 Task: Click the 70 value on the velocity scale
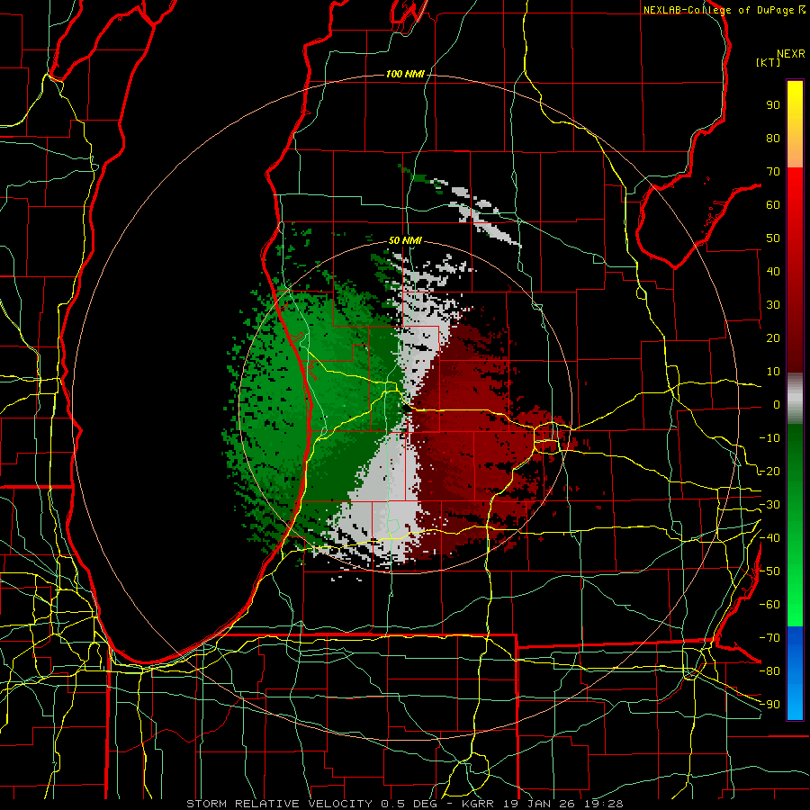click(x=773, y=172)
